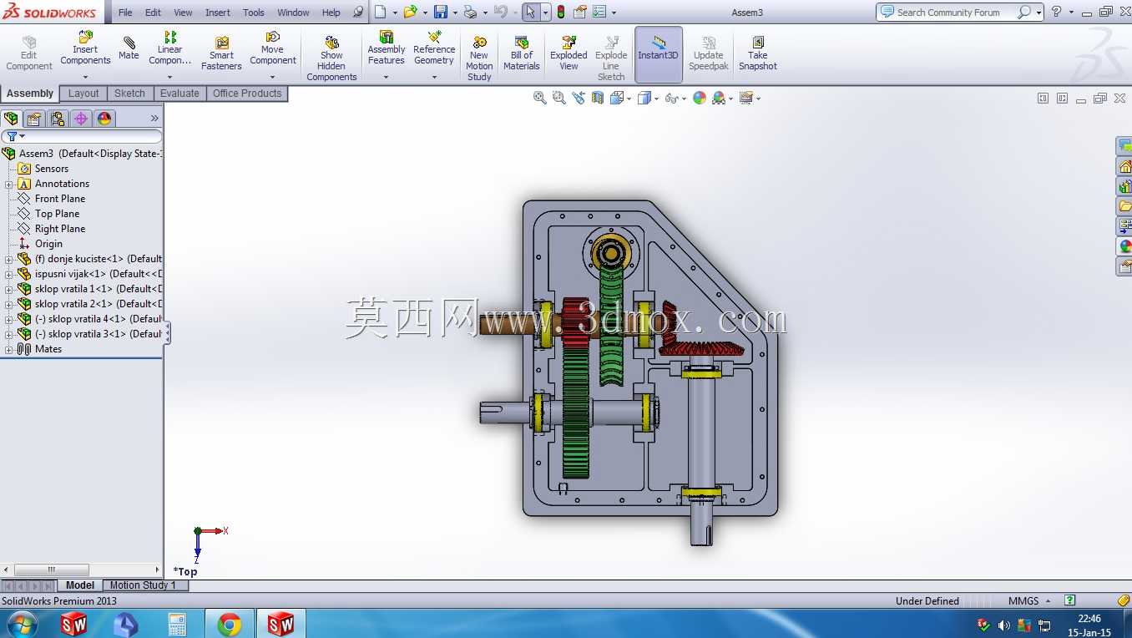Create an Exploded View
This screenshot has width=1132, height=638.
pyautogui.click(x=569, y=53)
